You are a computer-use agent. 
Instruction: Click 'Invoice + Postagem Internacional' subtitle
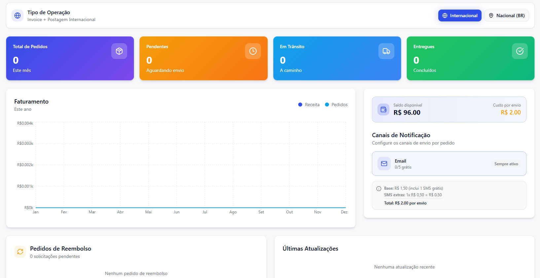click(x=61, y=20)
